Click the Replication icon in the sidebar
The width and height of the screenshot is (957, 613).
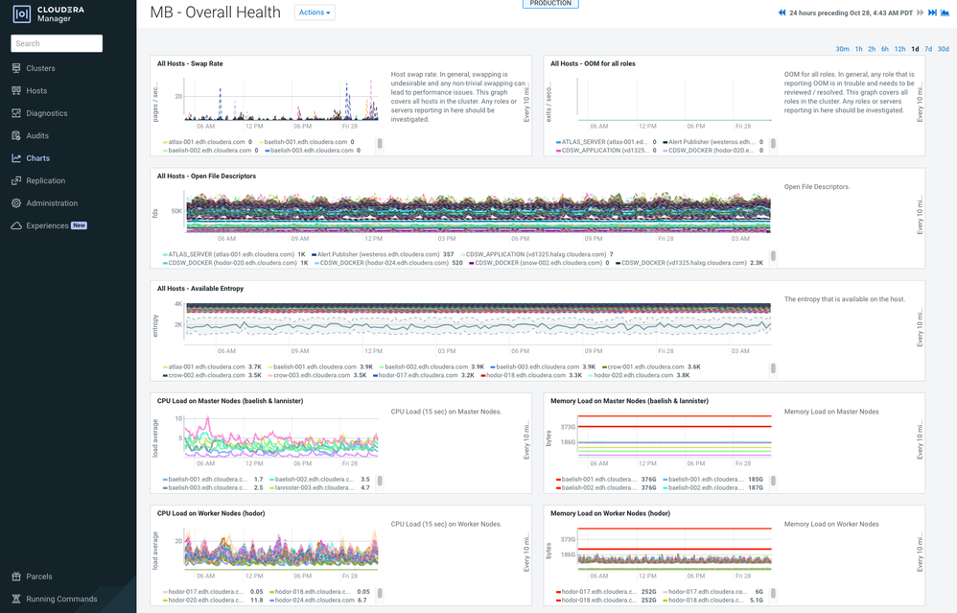pyautogui.click(x=16, y=180)
